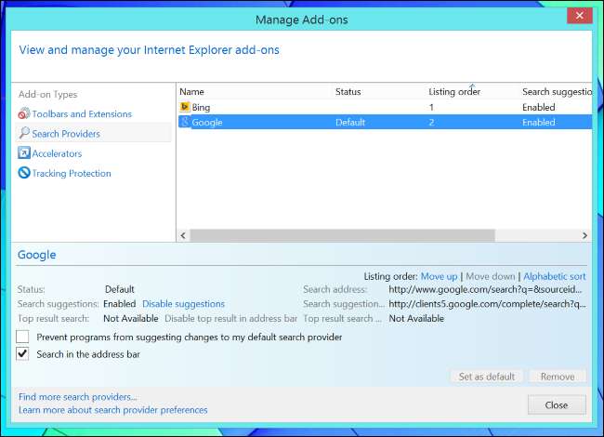Click the Toolbars and Extensions icon
Viewport: 604px width, 437px height.
tap(24, 113)
